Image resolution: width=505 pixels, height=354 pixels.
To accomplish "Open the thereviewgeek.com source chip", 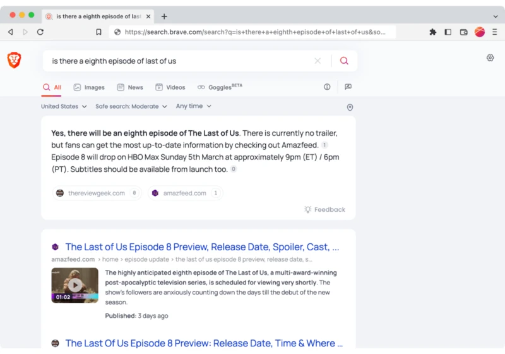I will [x=97, y=193].
